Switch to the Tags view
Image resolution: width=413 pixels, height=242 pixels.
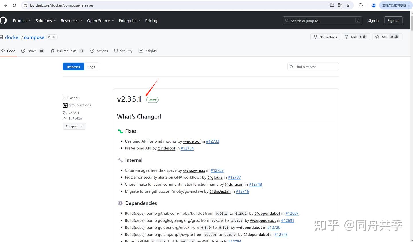coord(91,66)
